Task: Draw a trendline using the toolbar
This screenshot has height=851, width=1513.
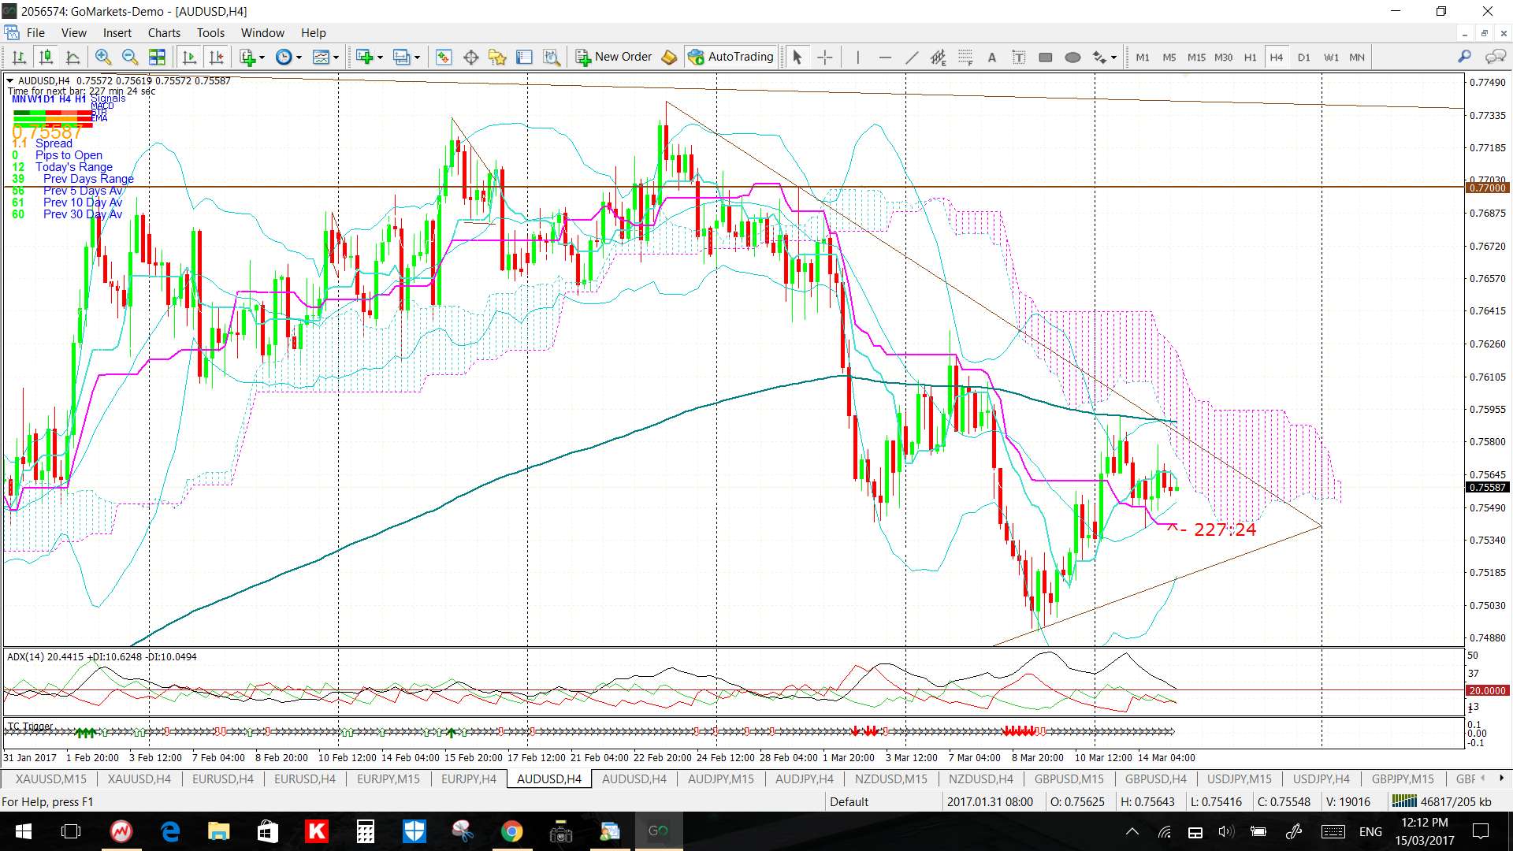Action: 912,57
